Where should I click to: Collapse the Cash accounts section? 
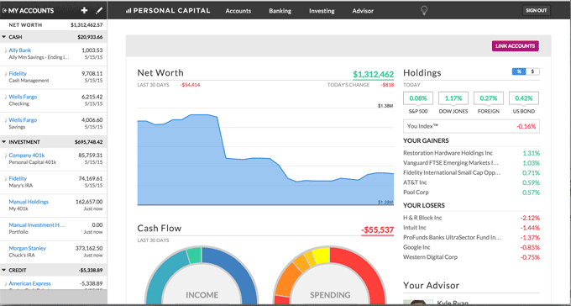click(4, 37)
